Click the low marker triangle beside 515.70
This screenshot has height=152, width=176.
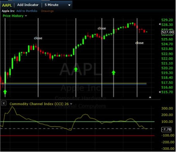[x=160, y=92]
